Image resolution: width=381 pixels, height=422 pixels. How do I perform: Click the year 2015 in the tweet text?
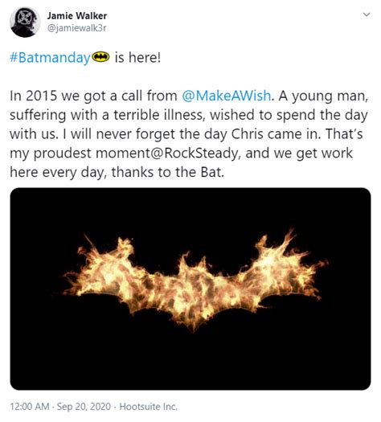pos(42,96)
